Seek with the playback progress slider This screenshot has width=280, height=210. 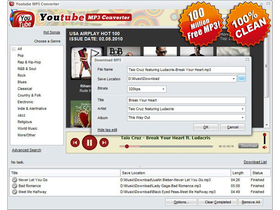click(166, 146)
